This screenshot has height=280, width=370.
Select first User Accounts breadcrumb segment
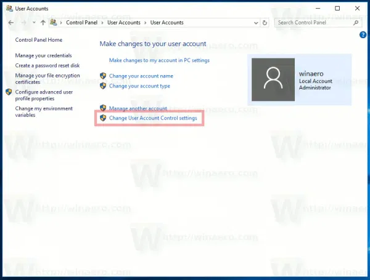click(x=124, y=23)
